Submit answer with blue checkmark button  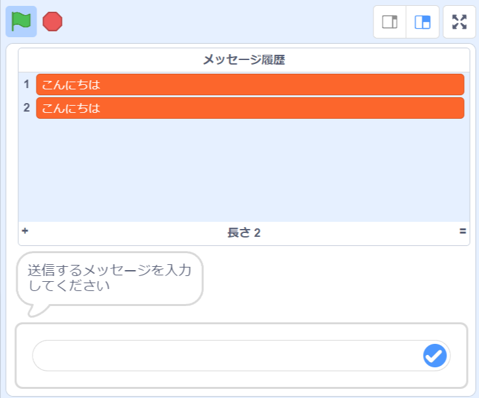(435, 356)
